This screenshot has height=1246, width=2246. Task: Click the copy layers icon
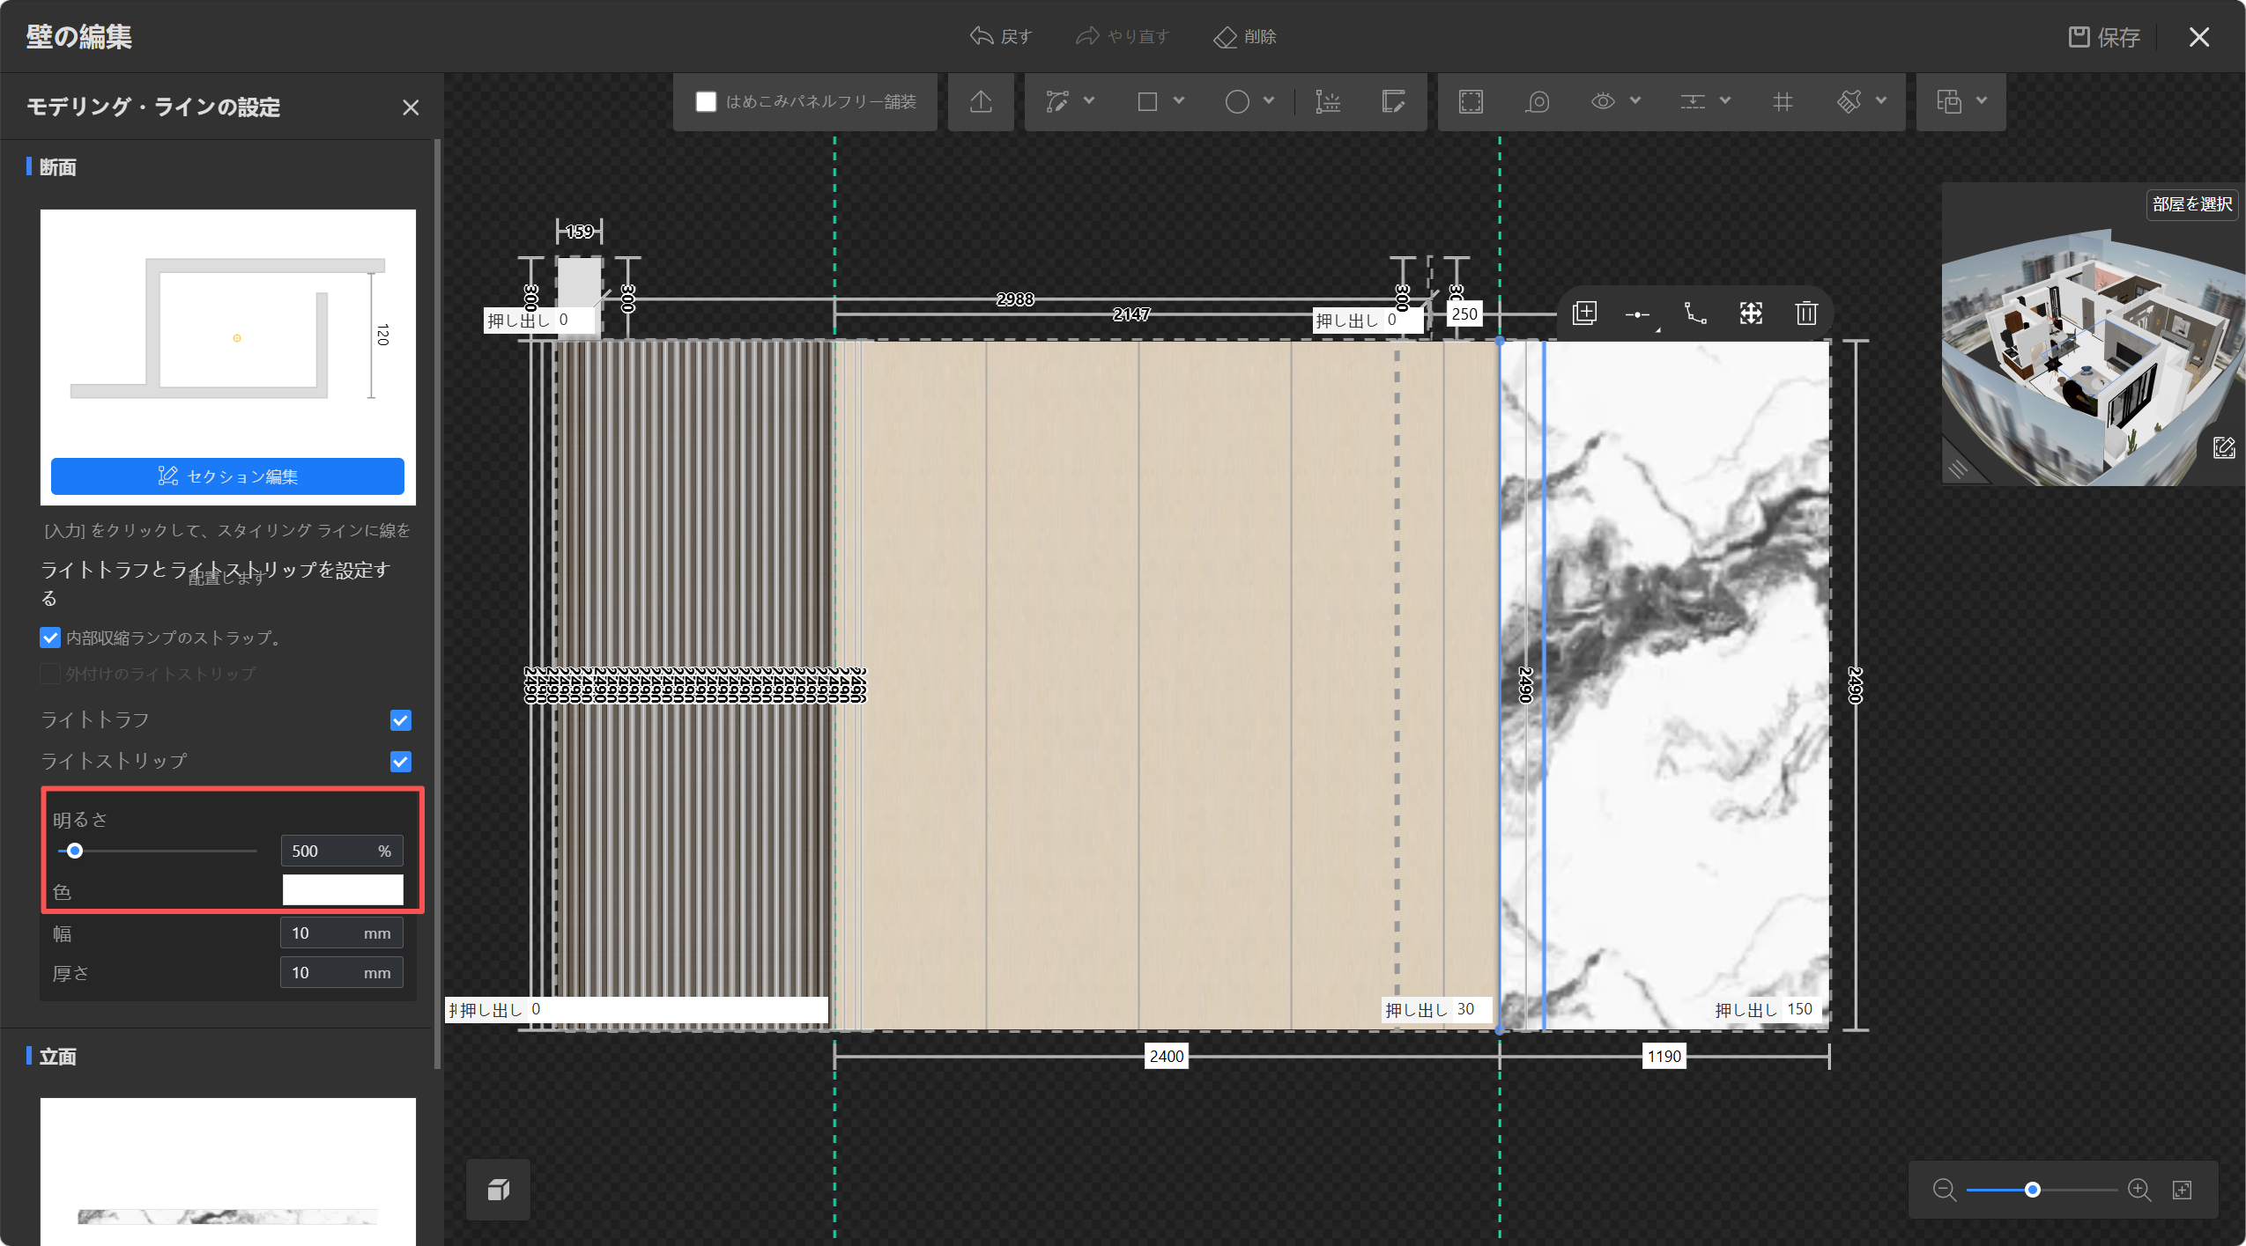pyautogui.click(x=1948, y=102)
